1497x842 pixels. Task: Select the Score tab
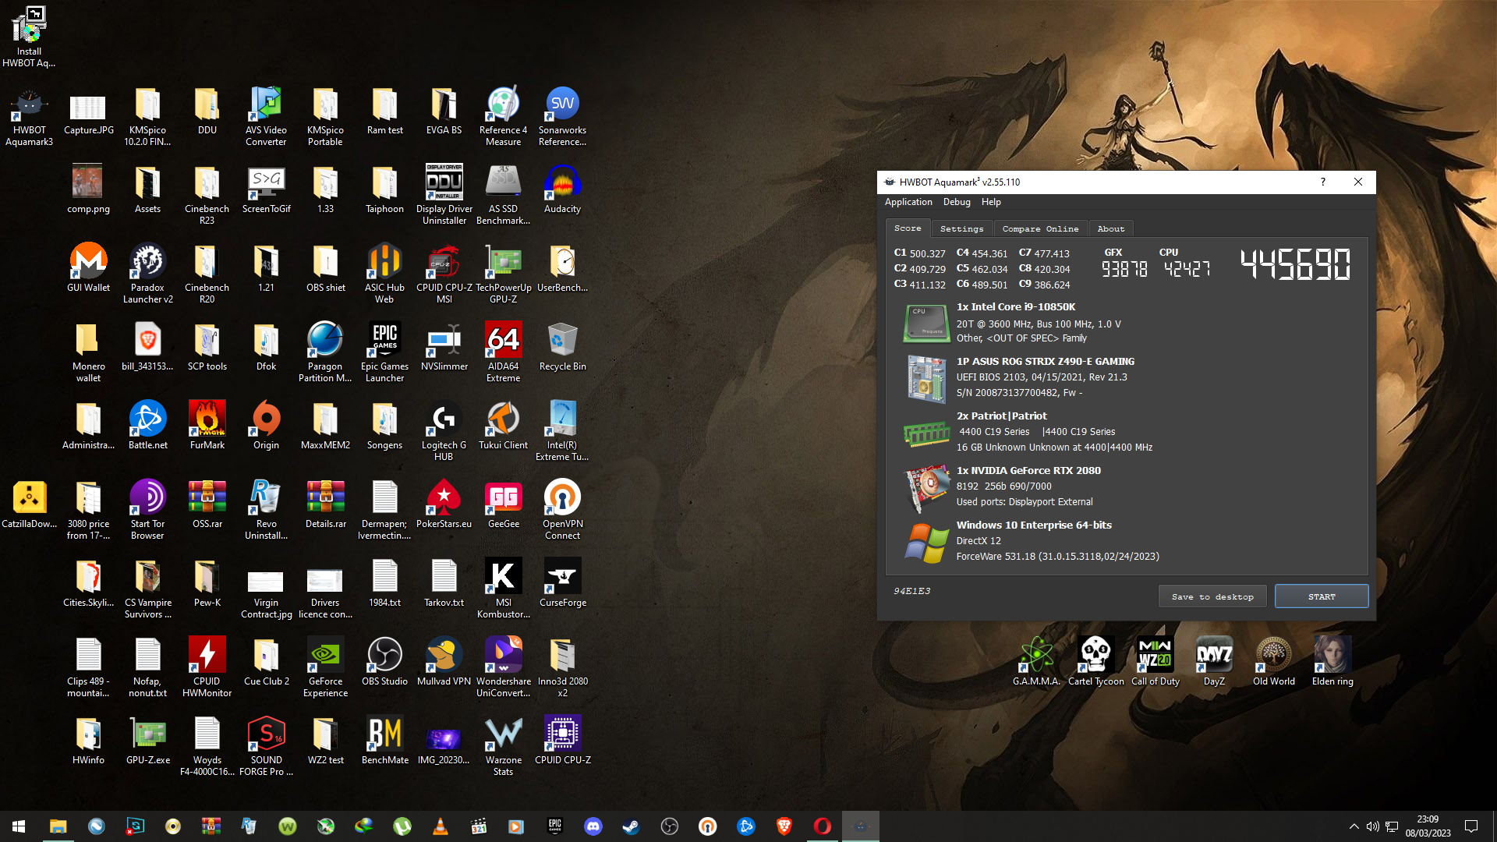(x=908, y=228)
